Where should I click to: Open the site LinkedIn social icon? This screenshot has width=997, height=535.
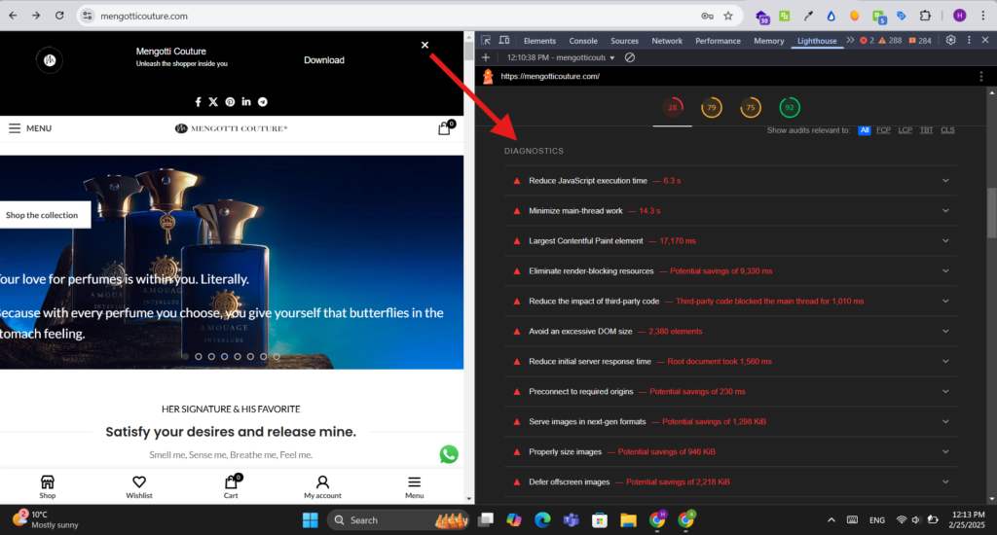tap(246, 102)
